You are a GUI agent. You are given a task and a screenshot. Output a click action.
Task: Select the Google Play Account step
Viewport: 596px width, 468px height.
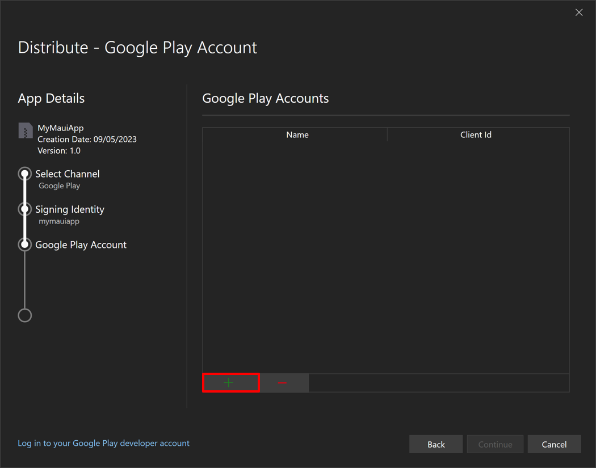click(81, 245)
